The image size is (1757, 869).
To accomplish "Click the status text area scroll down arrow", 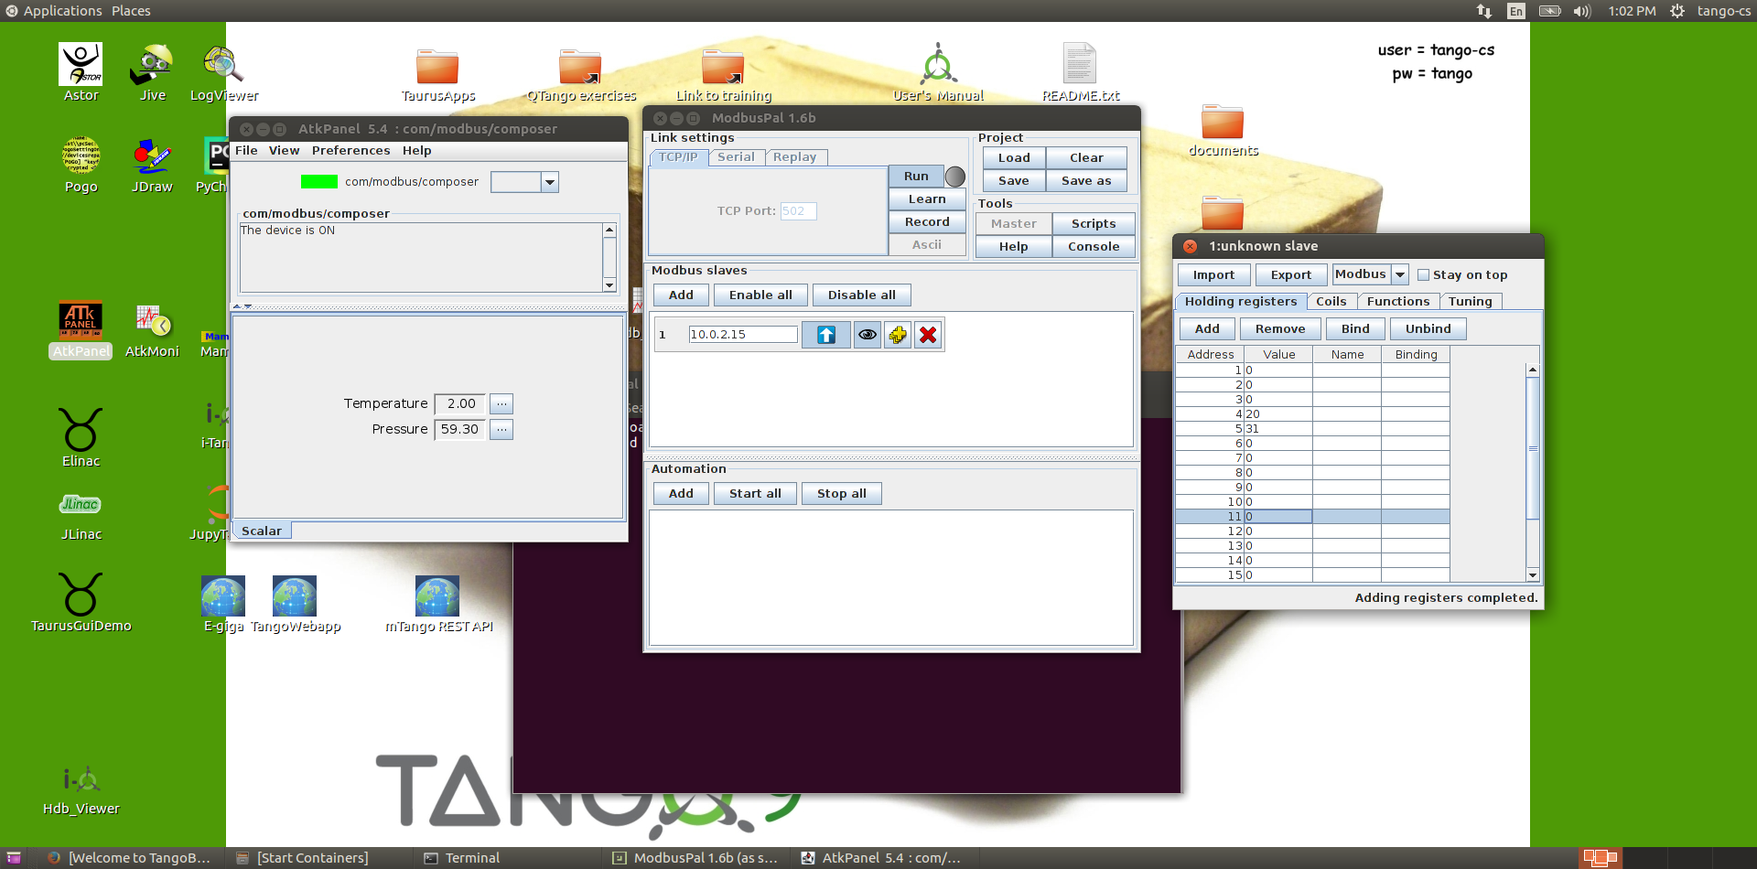I will click(609, 285).
